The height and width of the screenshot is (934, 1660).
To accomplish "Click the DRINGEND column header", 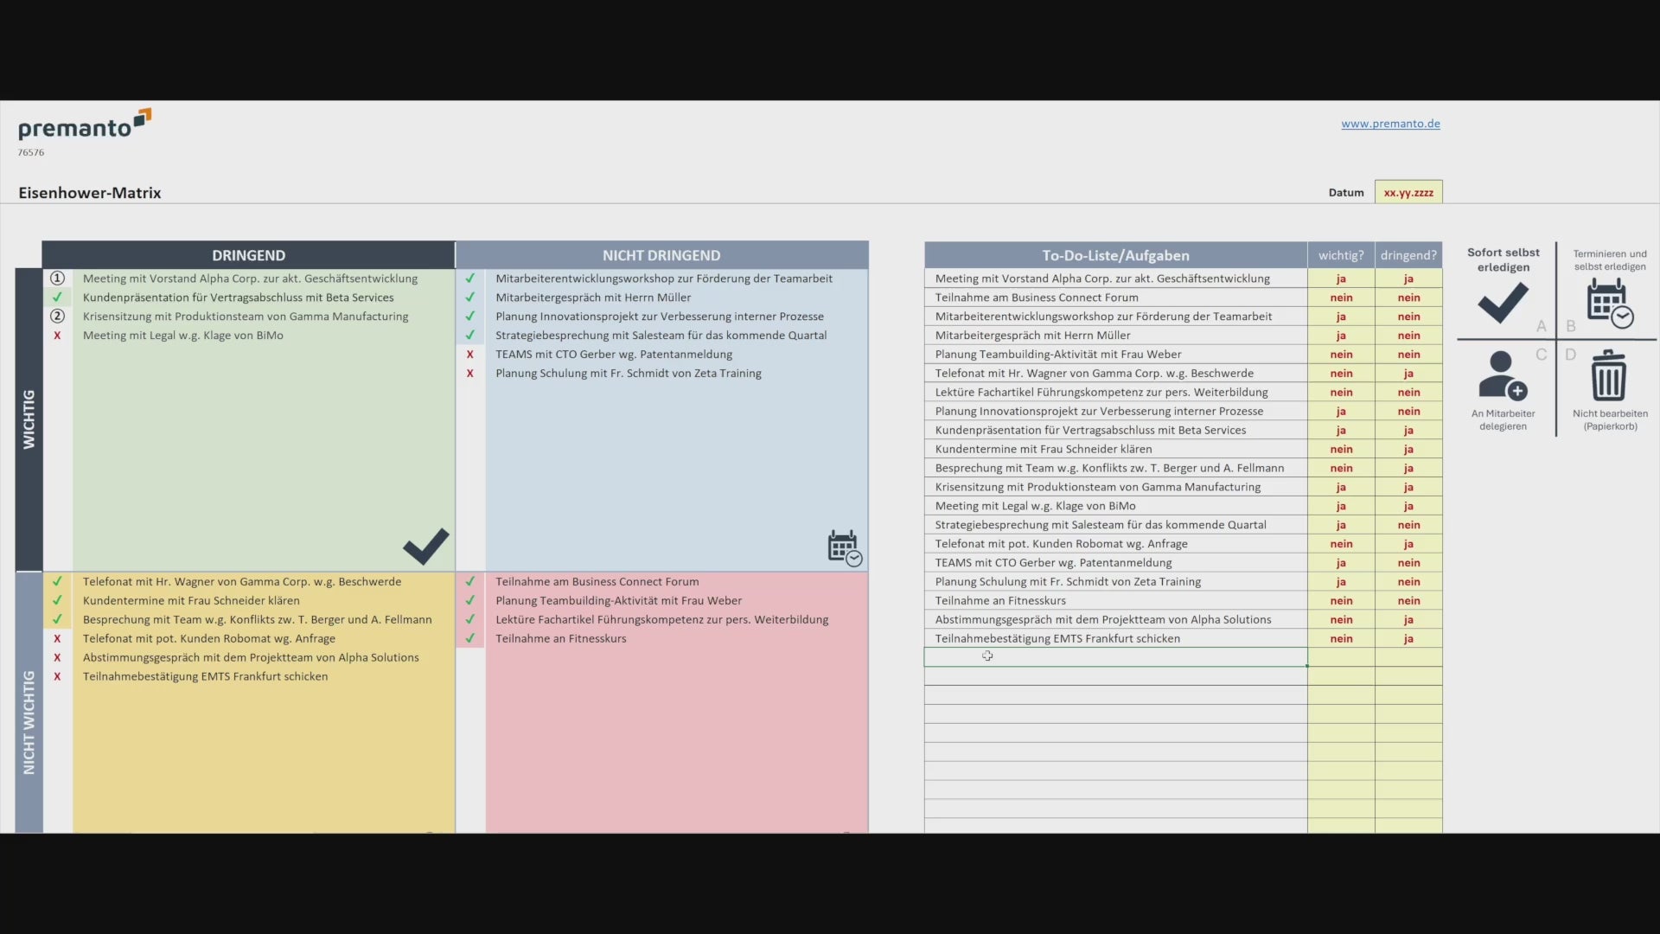I will pos(248,255).
